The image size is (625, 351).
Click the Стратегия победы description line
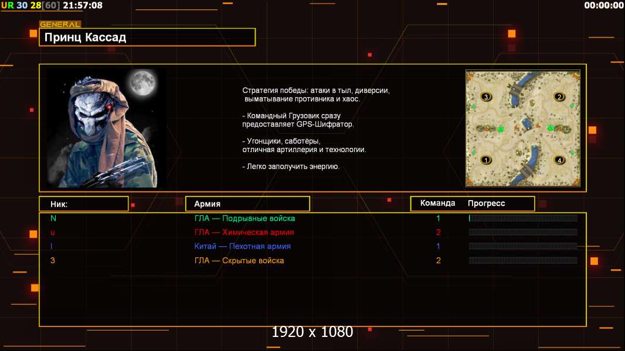pos(316,95)
